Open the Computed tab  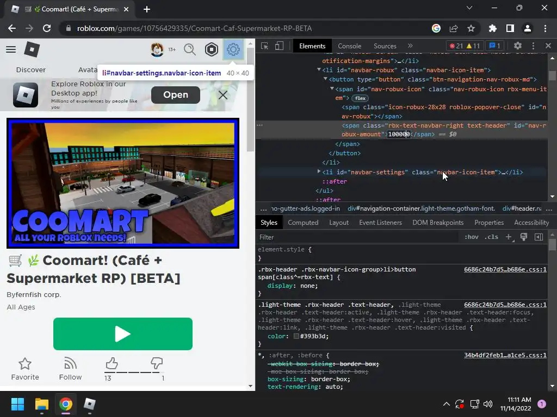[303, 223]
